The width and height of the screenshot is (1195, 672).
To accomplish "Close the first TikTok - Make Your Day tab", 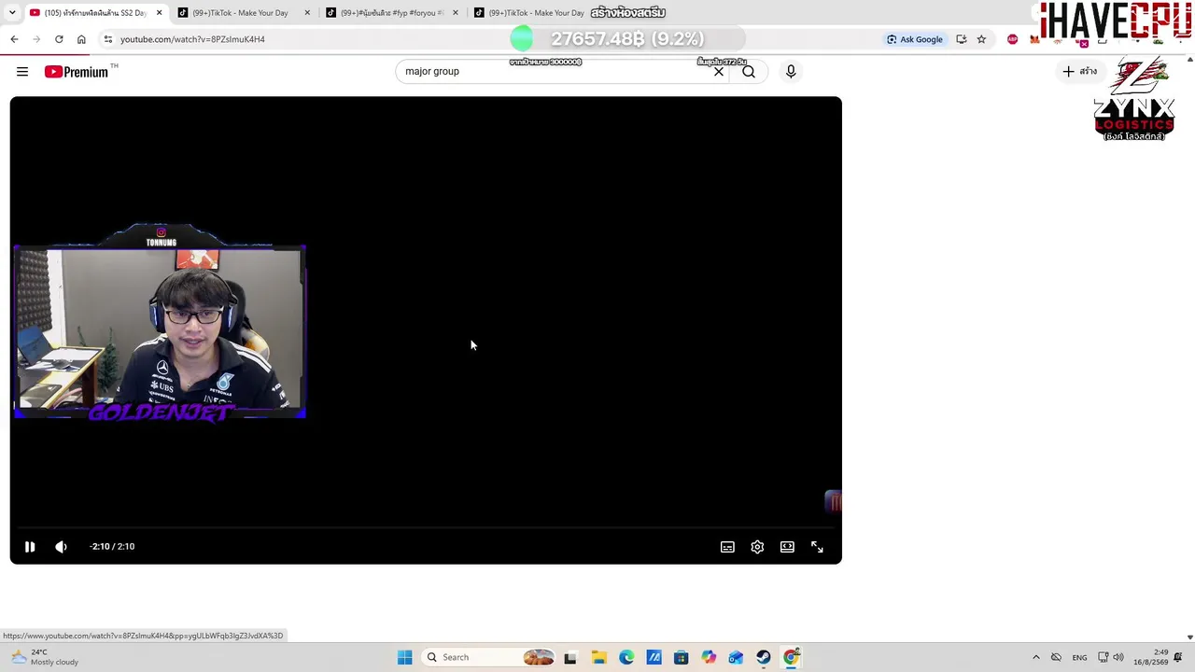I will (x=307, y=13).
